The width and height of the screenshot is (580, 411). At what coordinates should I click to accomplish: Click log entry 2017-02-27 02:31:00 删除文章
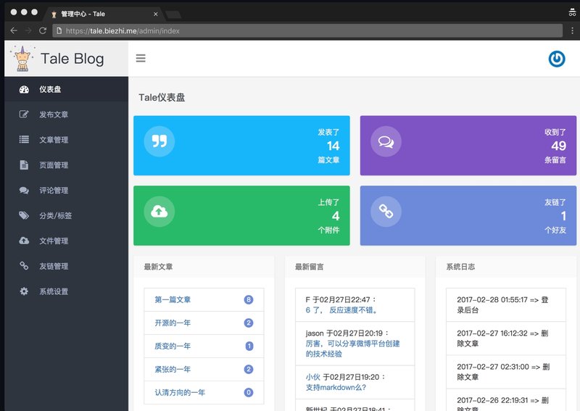(x=506, y=372)
